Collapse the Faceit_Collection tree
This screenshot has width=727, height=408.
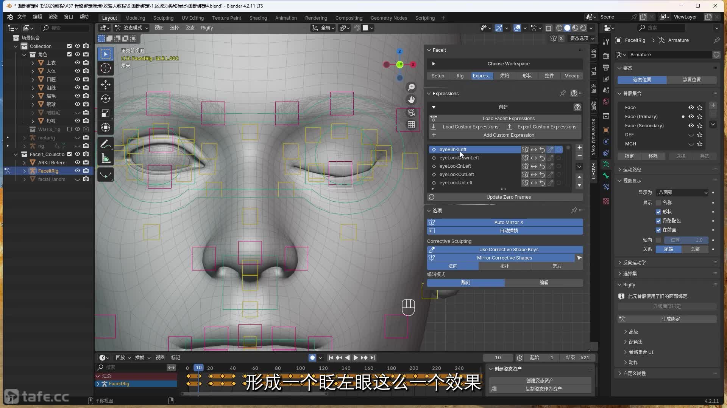(x=16, y=154)
